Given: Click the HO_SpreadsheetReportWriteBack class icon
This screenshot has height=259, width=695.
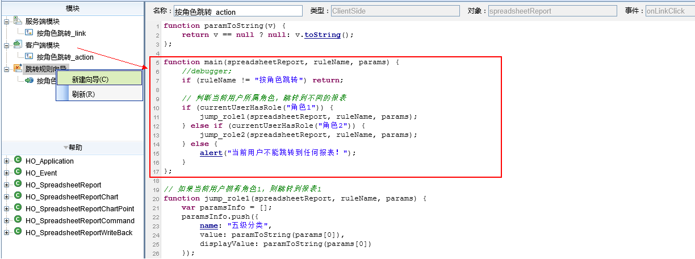Looking at the screenshot, I should pos(18,232).
